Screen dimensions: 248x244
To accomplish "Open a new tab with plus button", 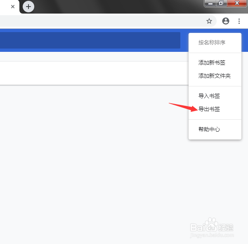I will tap(28, 7).
